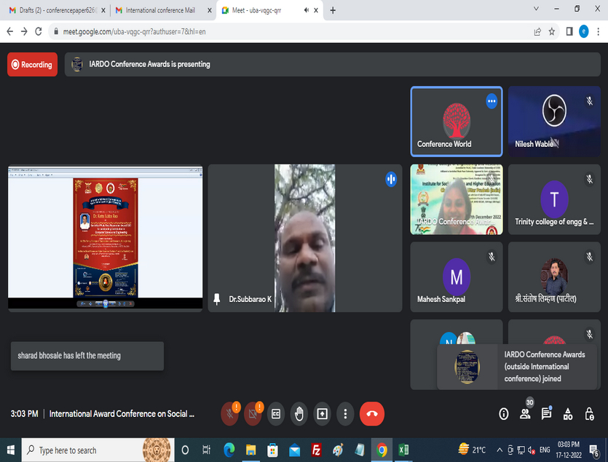608x462 pixels.
Task: Toggle the microphone mute button
Action: pyautogui.click(x=229, y=414)
